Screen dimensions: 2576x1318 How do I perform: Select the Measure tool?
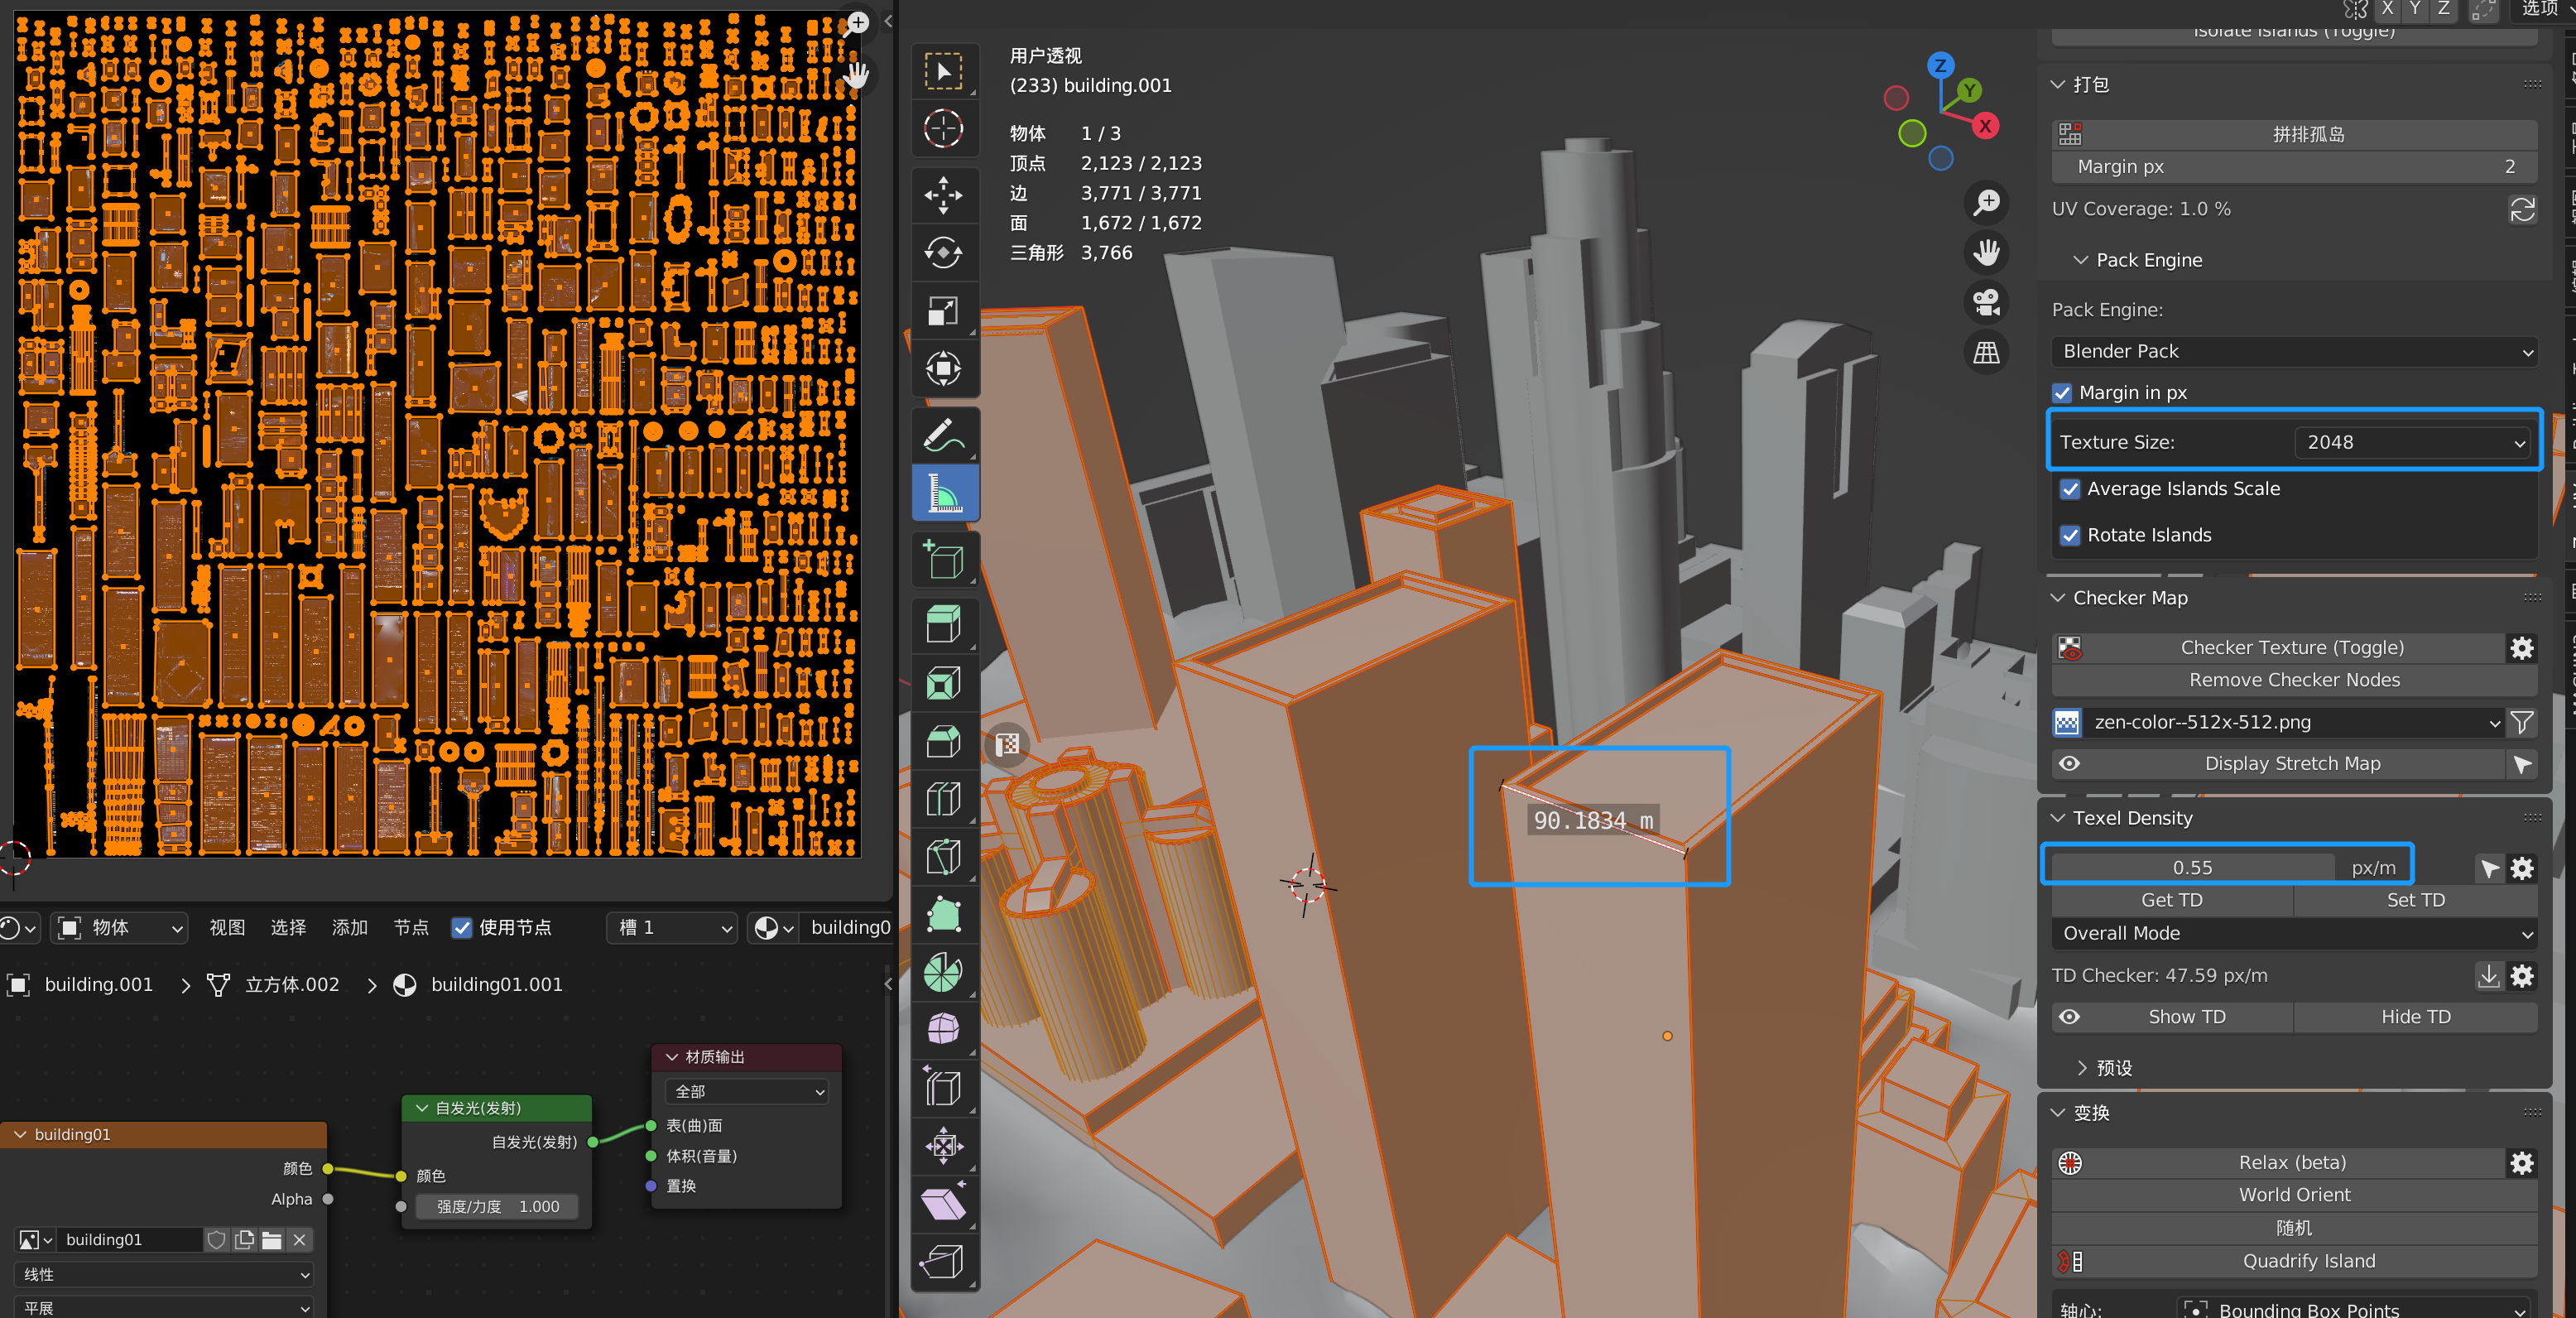pos(943,493)
